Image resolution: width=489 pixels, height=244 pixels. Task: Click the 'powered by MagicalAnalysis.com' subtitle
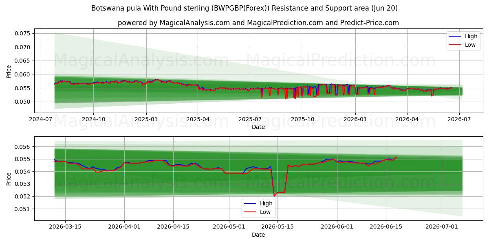[x=258, y=23]
